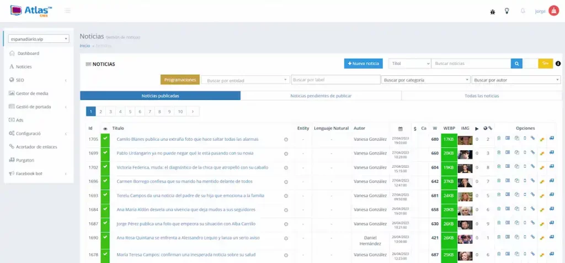Image resolution: width=565 pixels, height=263 pixels.
Task: Open Gestor de media in sidebar
Action: [x=31, y=94]
